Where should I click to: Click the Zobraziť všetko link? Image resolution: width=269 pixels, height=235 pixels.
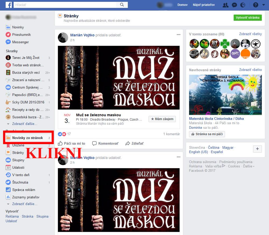pos(250,70)
